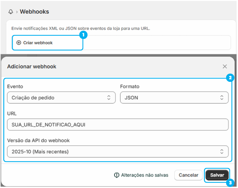The image size is (238, 188).
Task: Click the up-down arrows on the Formato selector
Action: [222, 98]
